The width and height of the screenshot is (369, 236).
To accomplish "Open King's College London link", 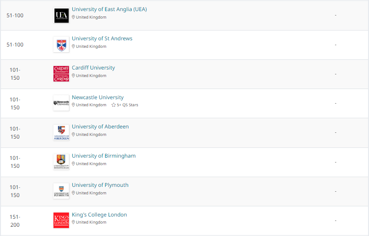I will [99, 215].
